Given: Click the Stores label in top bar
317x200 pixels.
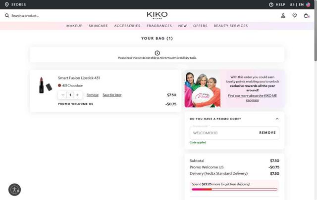Looking at the screenshot, I should click(19, 4).
